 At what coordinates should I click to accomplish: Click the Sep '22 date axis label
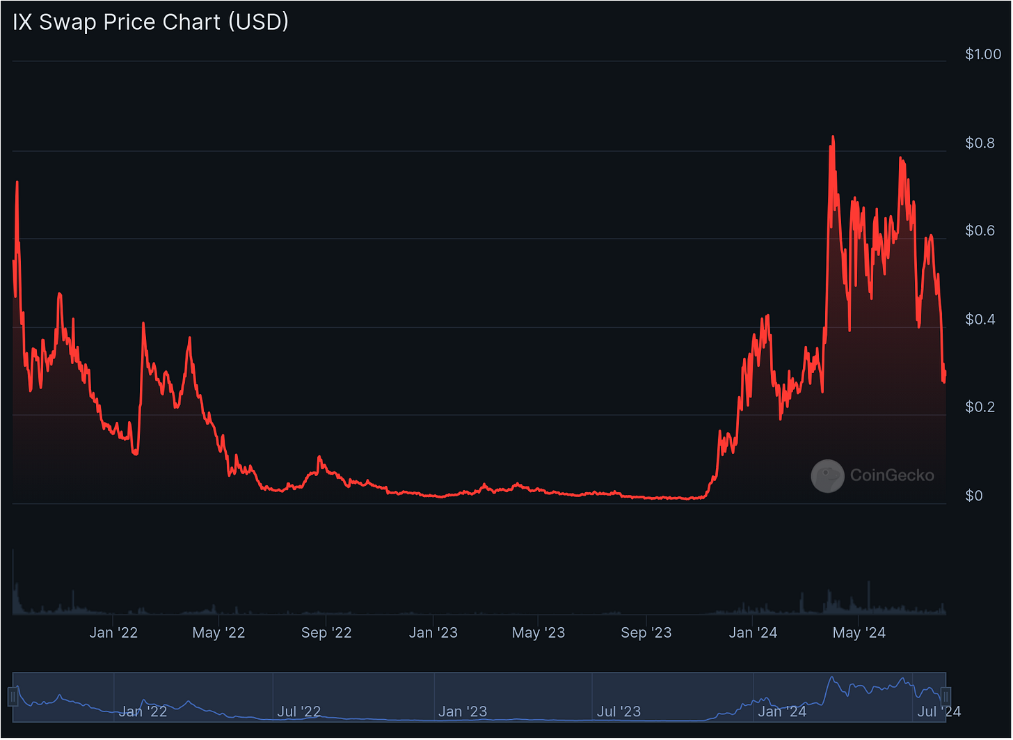(x=326, y=633)
